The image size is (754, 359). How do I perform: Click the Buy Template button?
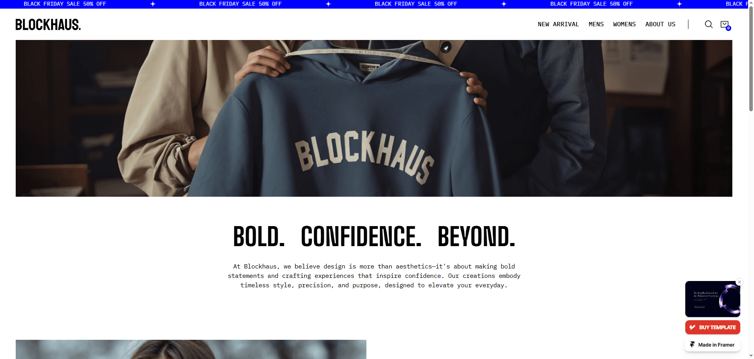pyautogui.click(x=712, y=327)
